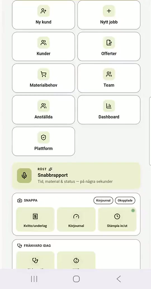This screenshot has width=151, height=289.
Task: Tap the Nytt jobb plus icon
Action: (x=109, y=11)
